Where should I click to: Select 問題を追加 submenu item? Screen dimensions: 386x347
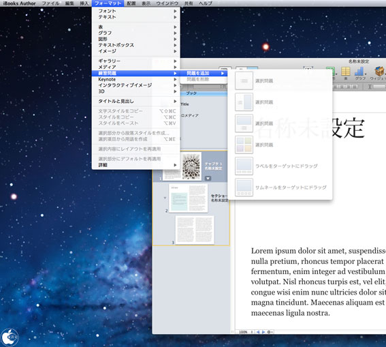(204, 73)
